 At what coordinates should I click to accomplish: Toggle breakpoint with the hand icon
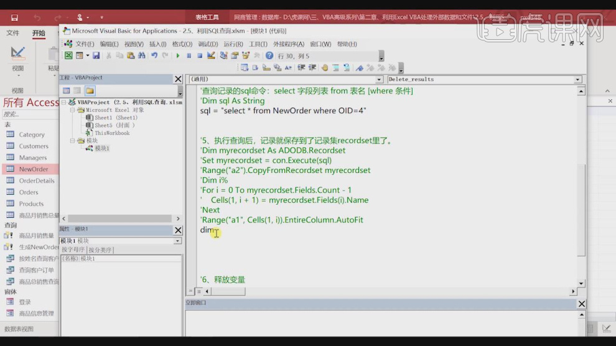coord(325,68)
